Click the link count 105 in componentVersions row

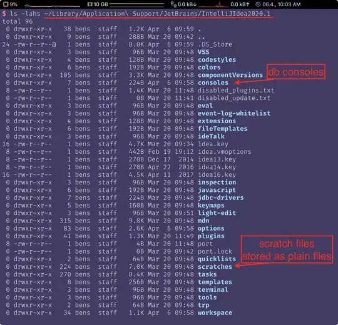65,75
